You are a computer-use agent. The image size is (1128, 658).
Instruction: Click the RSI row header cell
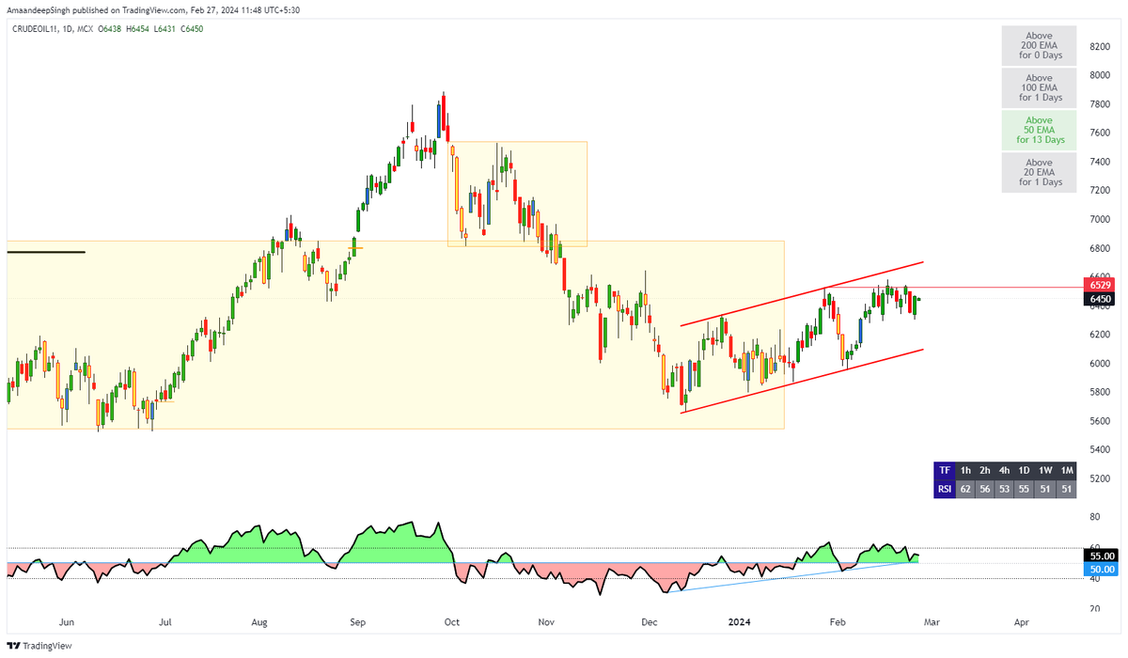(x=945, y=489)
